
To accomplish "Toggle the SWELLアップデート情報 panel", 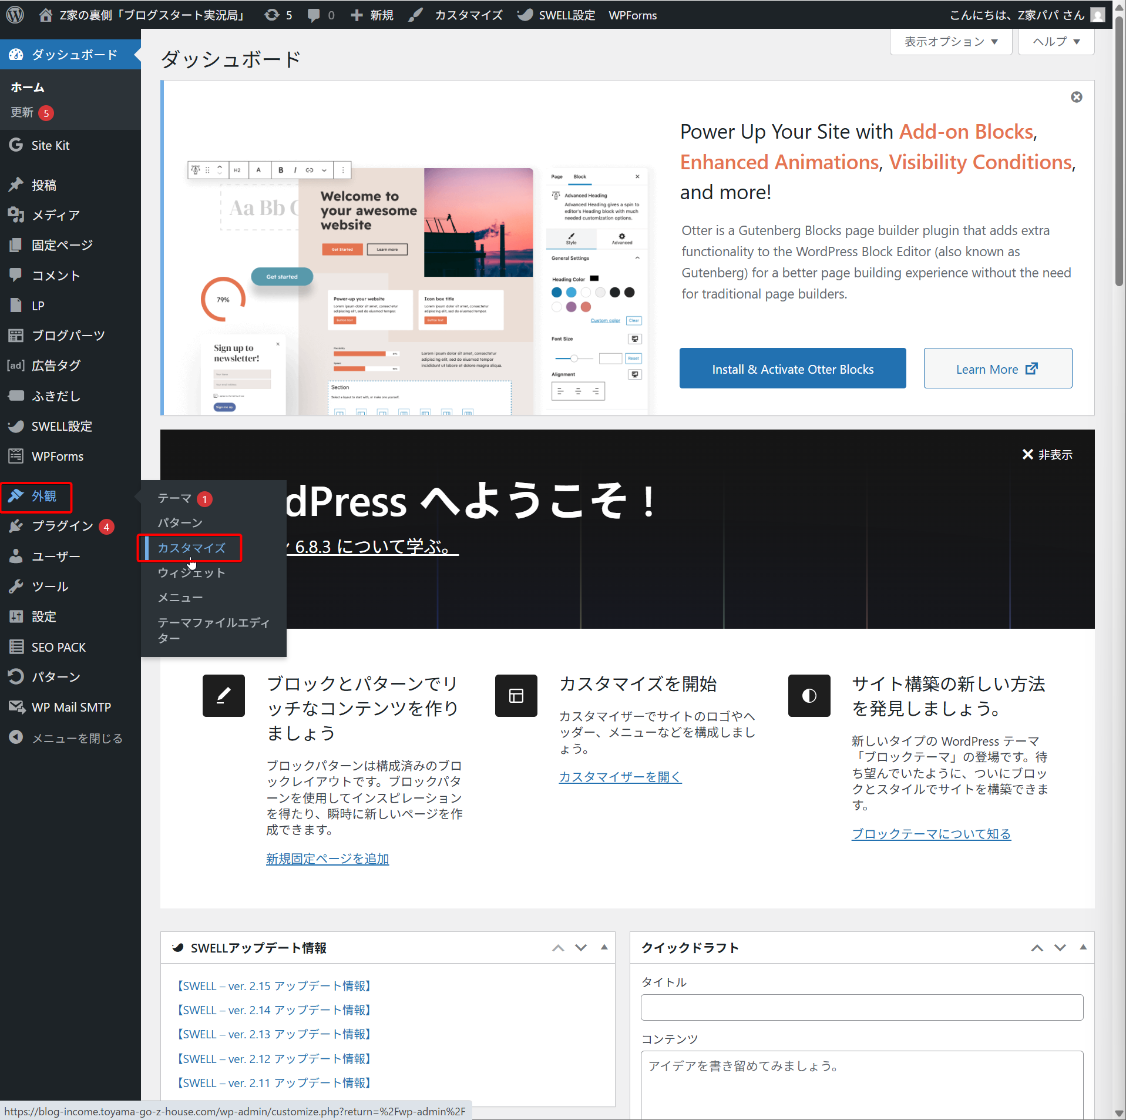I will point(604,947).
